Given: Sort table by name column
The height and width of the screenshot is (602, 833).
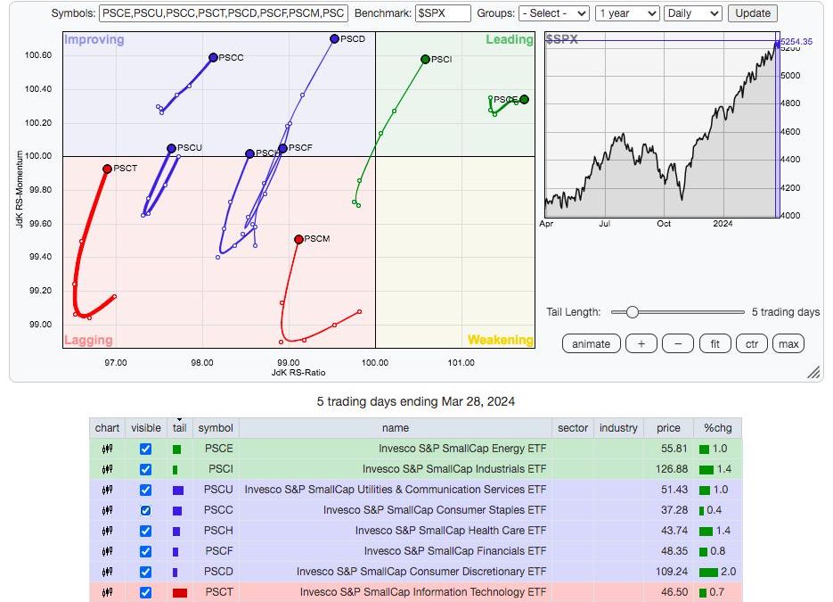Looking at the screenshot, I should [x=396, y=428].
